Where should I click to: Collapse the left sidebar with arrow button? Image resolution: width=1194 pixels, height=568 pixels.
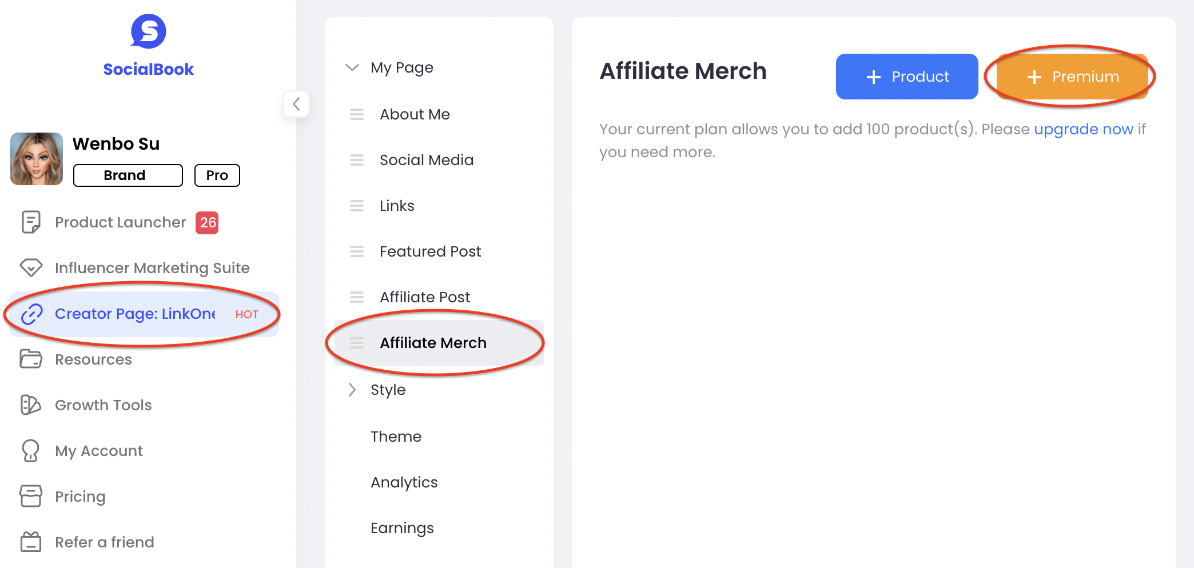tap(296, 104)
